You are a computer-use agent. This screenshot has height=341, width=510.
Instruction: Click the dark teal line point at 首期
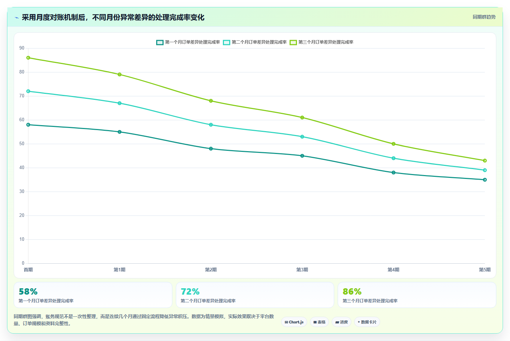pos(28,125)
